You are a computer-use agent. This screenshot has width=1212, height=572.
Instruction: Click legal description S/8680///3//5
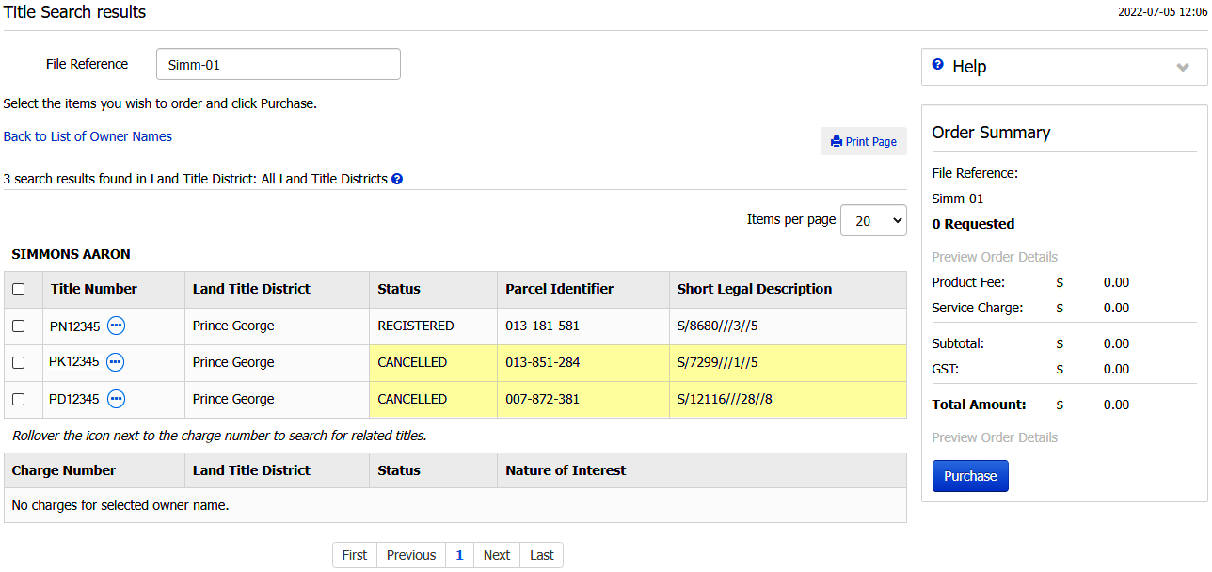718,326
